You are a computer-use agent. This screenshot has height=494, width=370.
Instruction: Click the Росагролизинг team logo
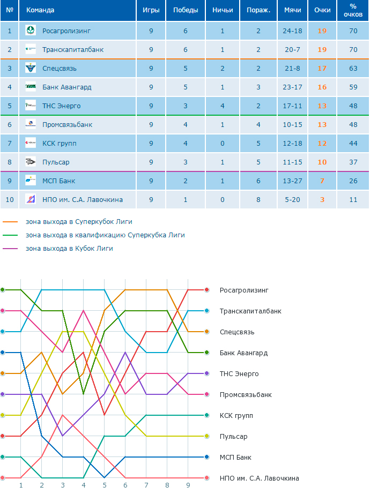click(31, 31)
